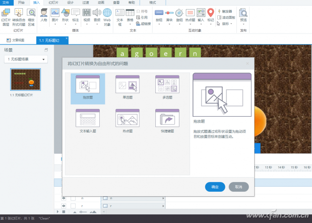Open the 鼠标 cursor dropdown
The width and height of the screenshot is (312, 223).
coord(231,24)
